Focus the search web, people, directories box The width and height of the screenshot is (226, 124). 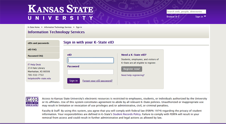click(x=186, y=11)
